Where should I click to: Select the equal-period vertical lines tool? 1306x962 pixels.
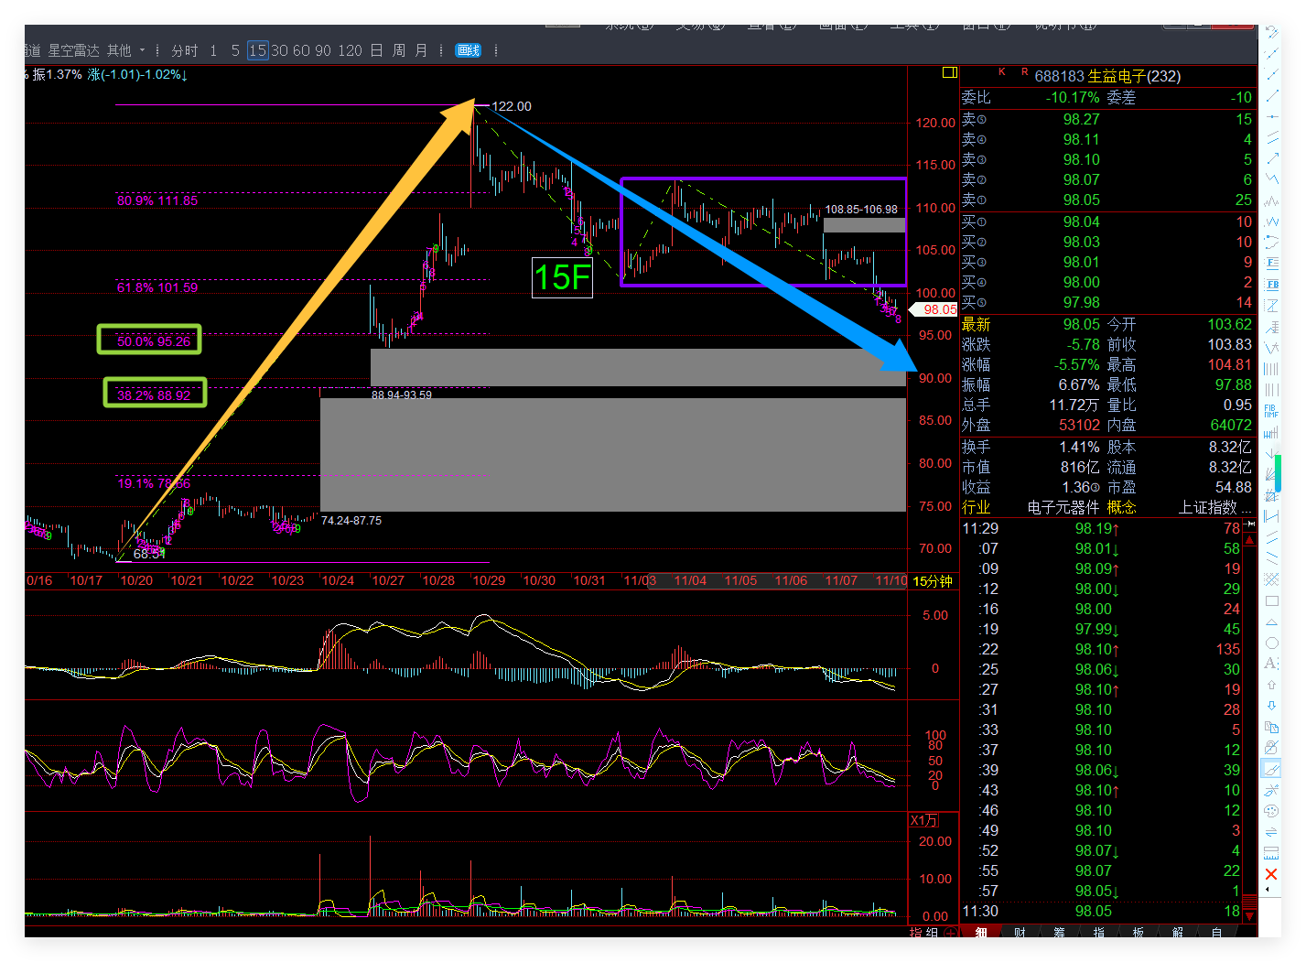point(1271,369)
